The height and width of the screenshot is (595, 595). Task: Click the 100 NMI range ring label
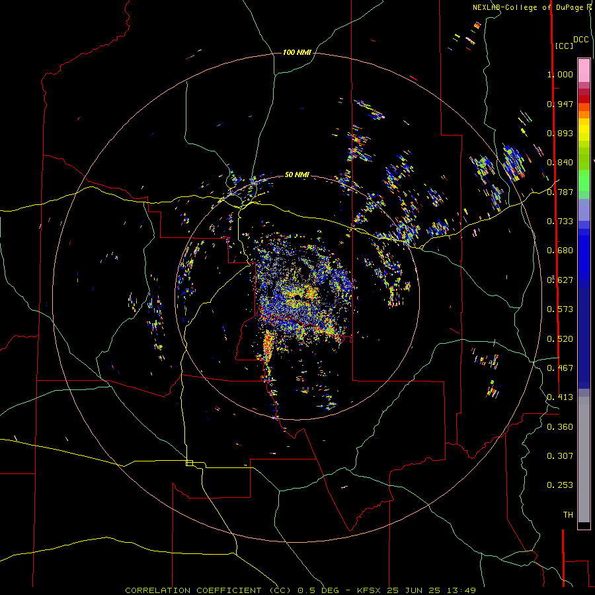(297, 52)
